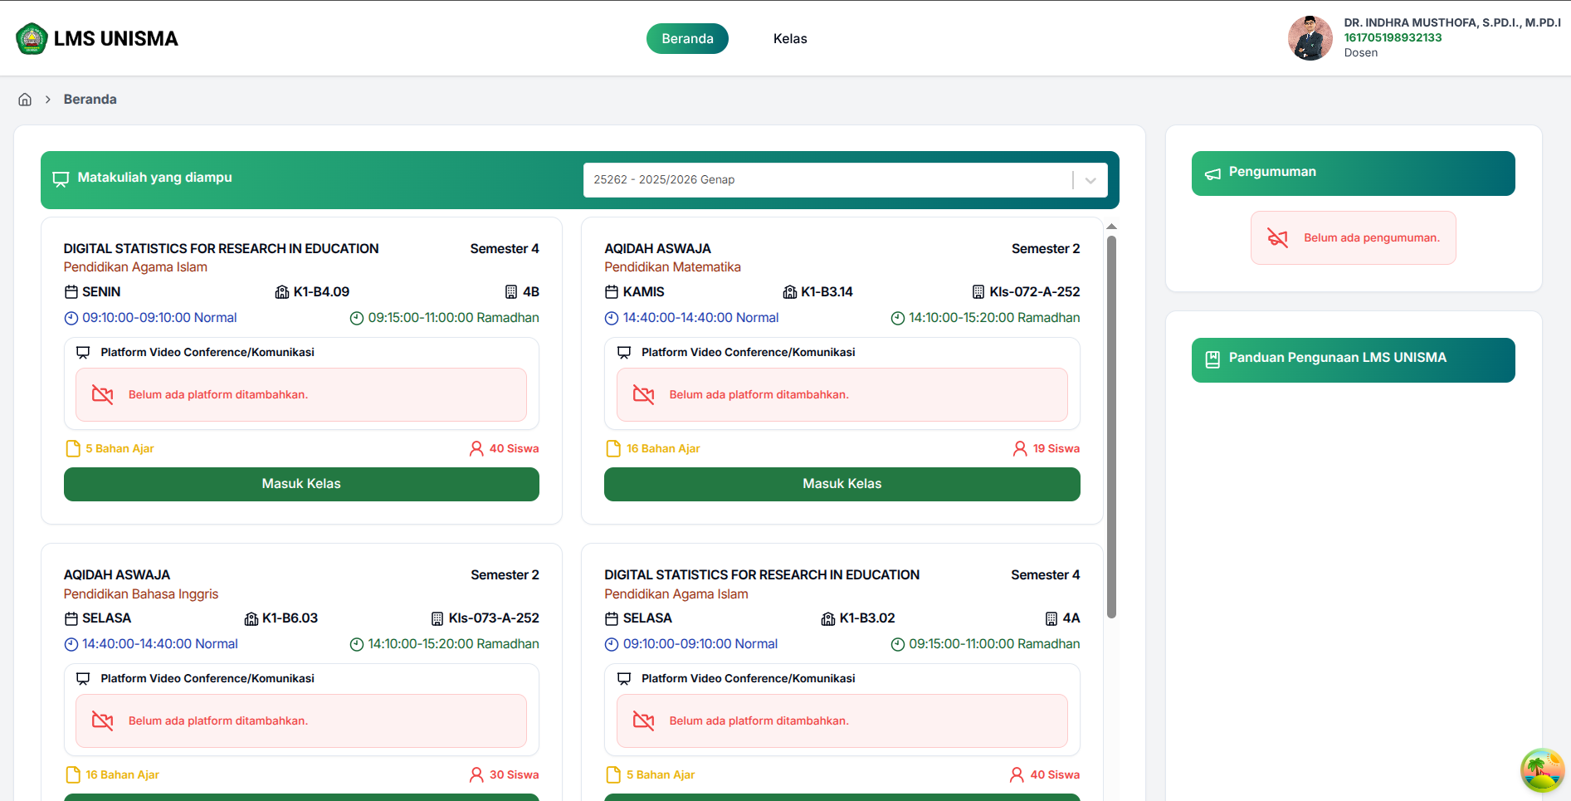Switch to the Beranda tab
This screenshot has height=801, width=1571.
pos(687,39)
